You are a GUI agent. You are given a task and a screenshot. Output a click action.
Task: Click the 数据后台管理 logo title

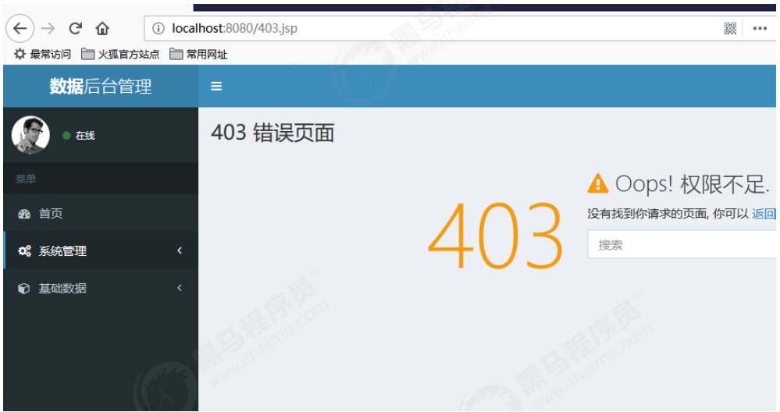tap(101, 87)
